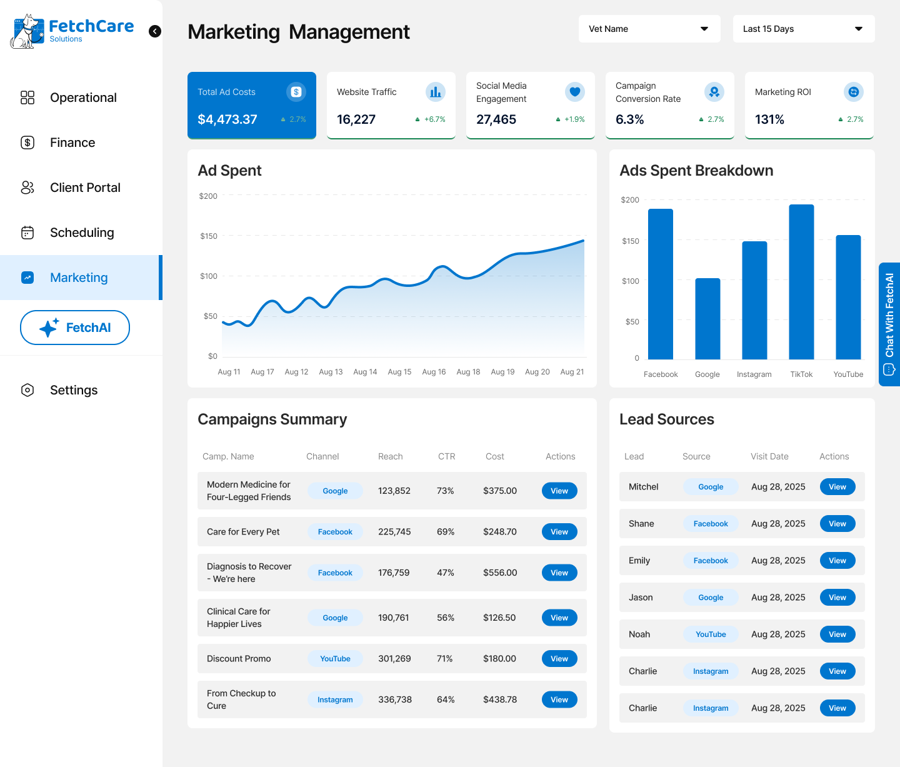Select Scheduling in the sidebar
The image size is (900, 767).
point(82,233)
